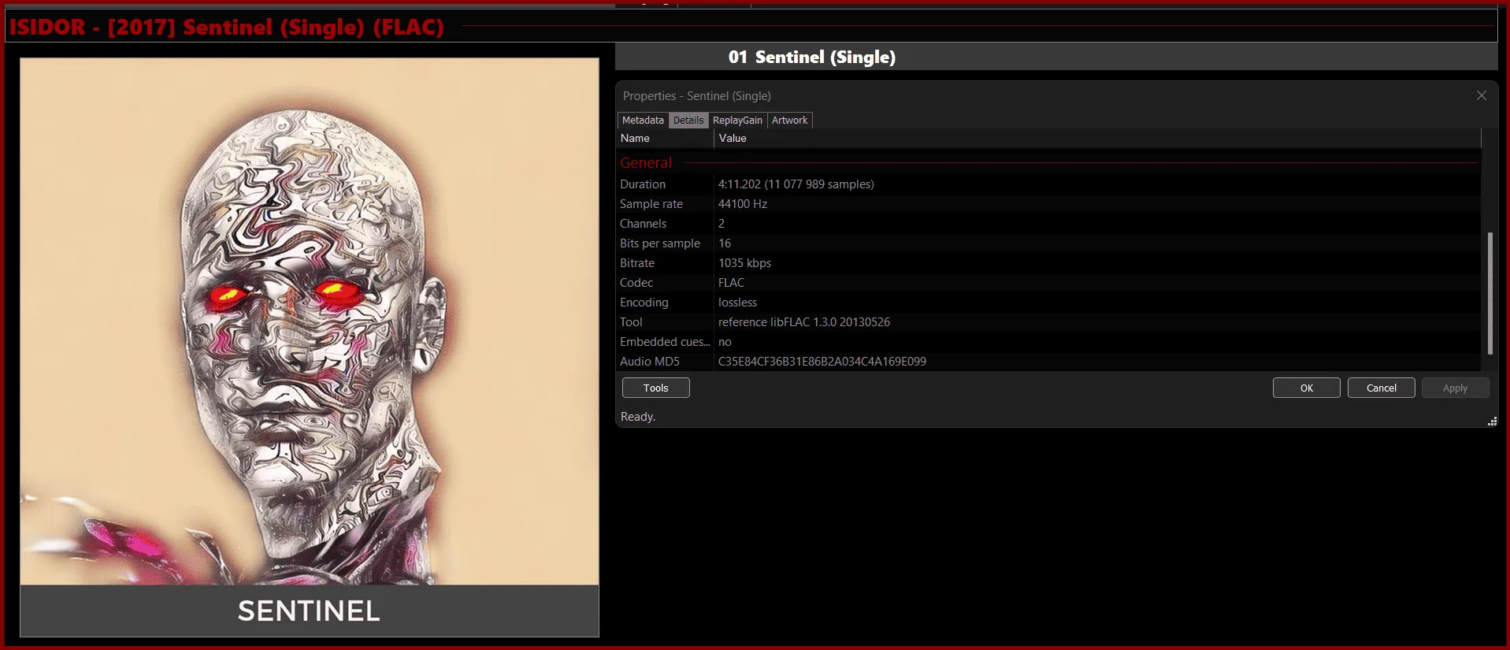The image size is (1510, 650).
Task: Open the ReplayGain tab
Action: click(737, 120)
